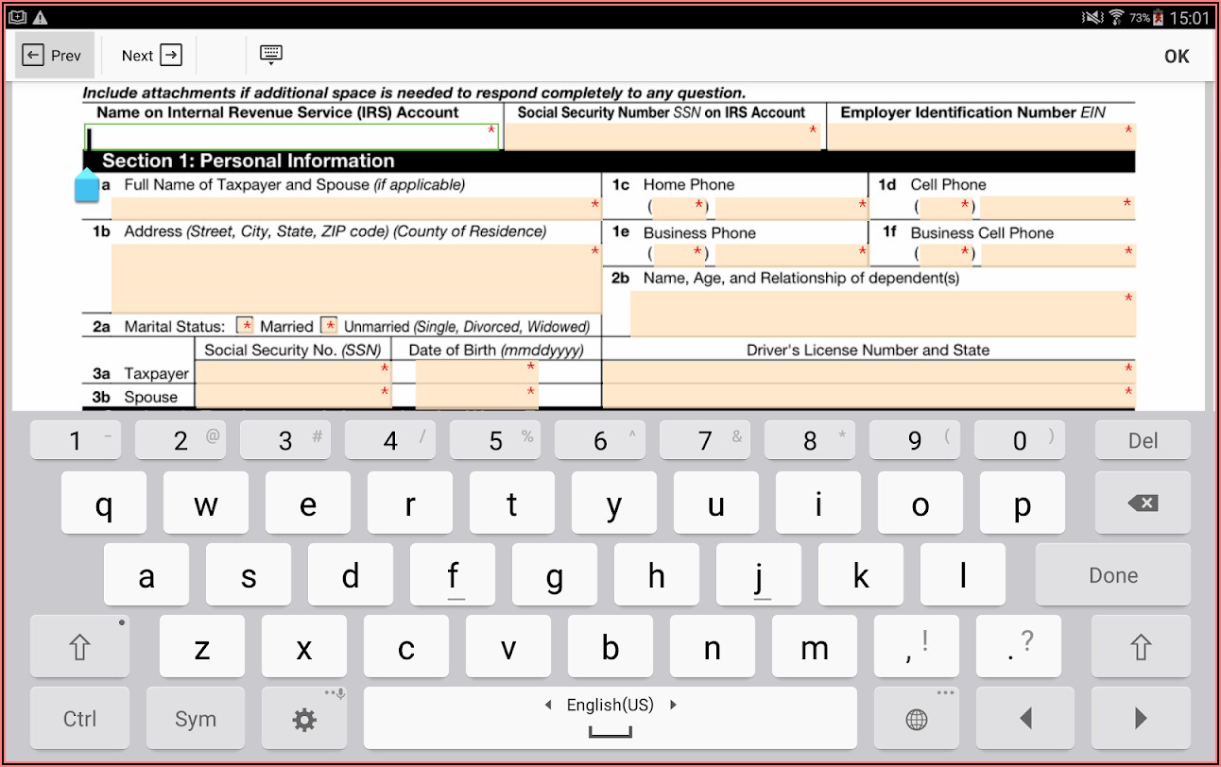Tap the t key
1221x767 pixels.
tap(512, 503)
